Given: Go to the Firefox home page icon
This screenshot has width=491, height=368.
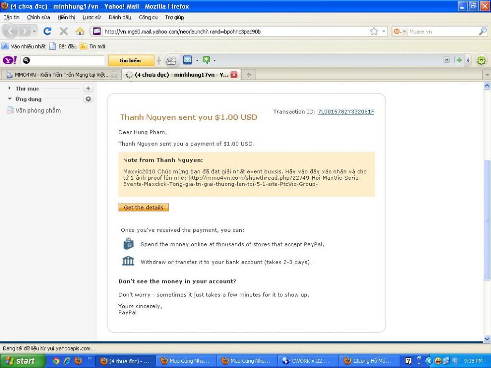Looking at the screenshot, I should pyautogui.click(x=80, y=31).
